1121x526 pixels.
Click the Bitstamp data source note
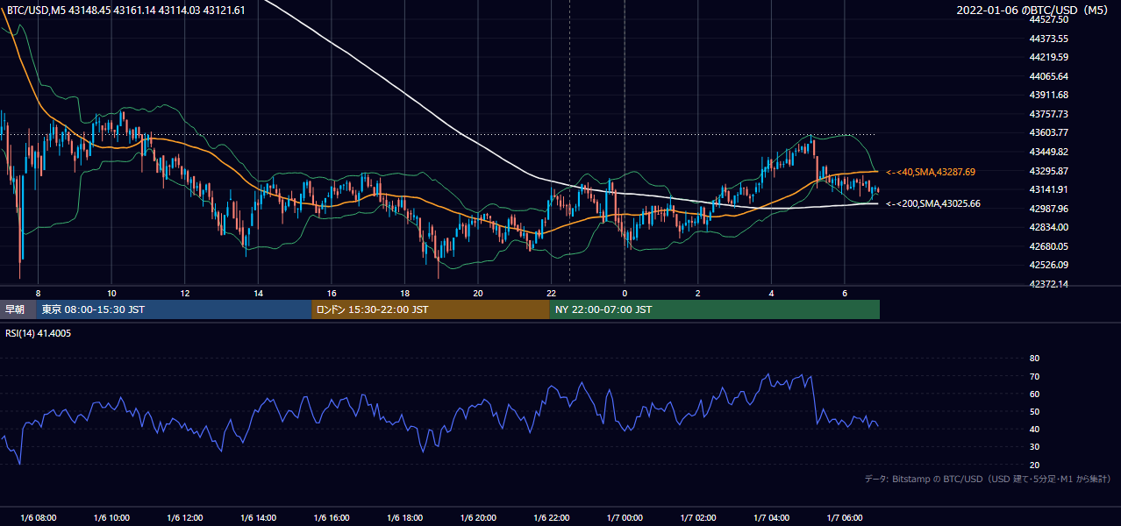point(988,479)
